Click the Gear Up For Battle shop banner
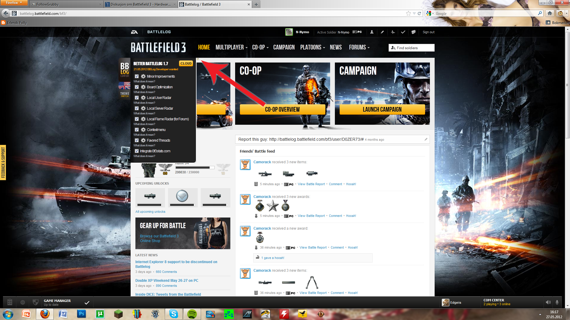 (183, 233)
